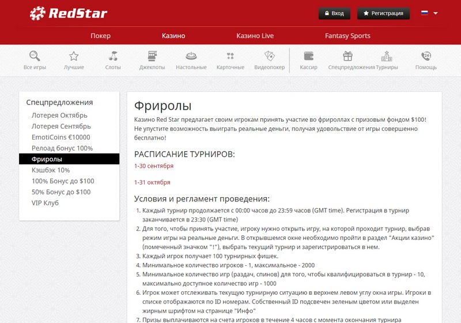
Task: Open Релоад бонус 100% offer
Action: point(62,148)
